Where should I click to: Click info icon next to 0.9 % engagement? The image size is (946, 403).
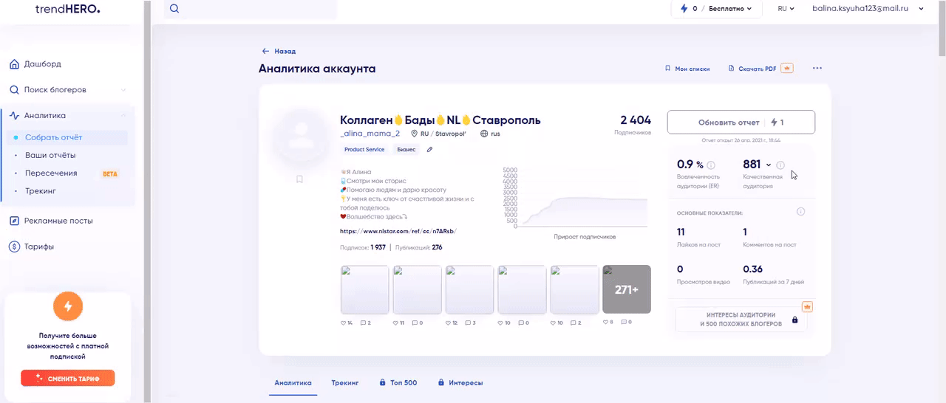[x=711, y=165]
